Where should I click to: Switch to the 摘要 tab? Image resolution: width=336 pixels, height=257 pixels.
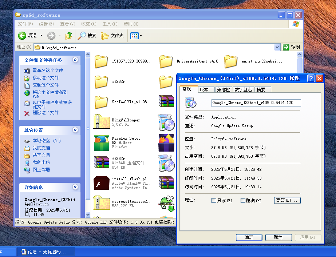click(x=262, y=89)
